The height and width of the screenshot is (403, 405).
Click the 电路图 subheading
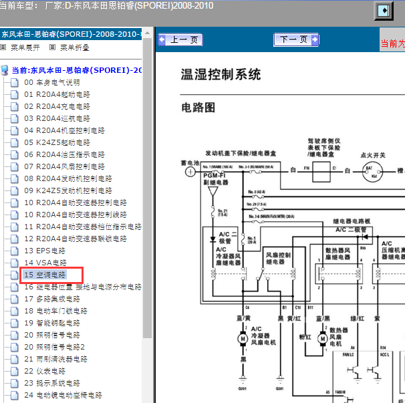tap(198, 108)
